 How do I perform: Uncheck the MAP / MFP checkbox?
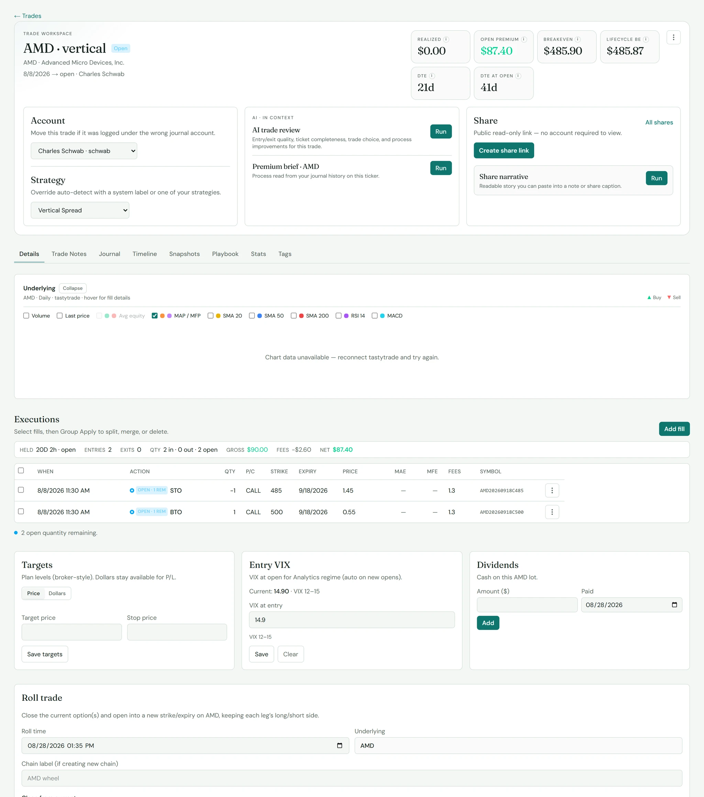pos(154,316)
